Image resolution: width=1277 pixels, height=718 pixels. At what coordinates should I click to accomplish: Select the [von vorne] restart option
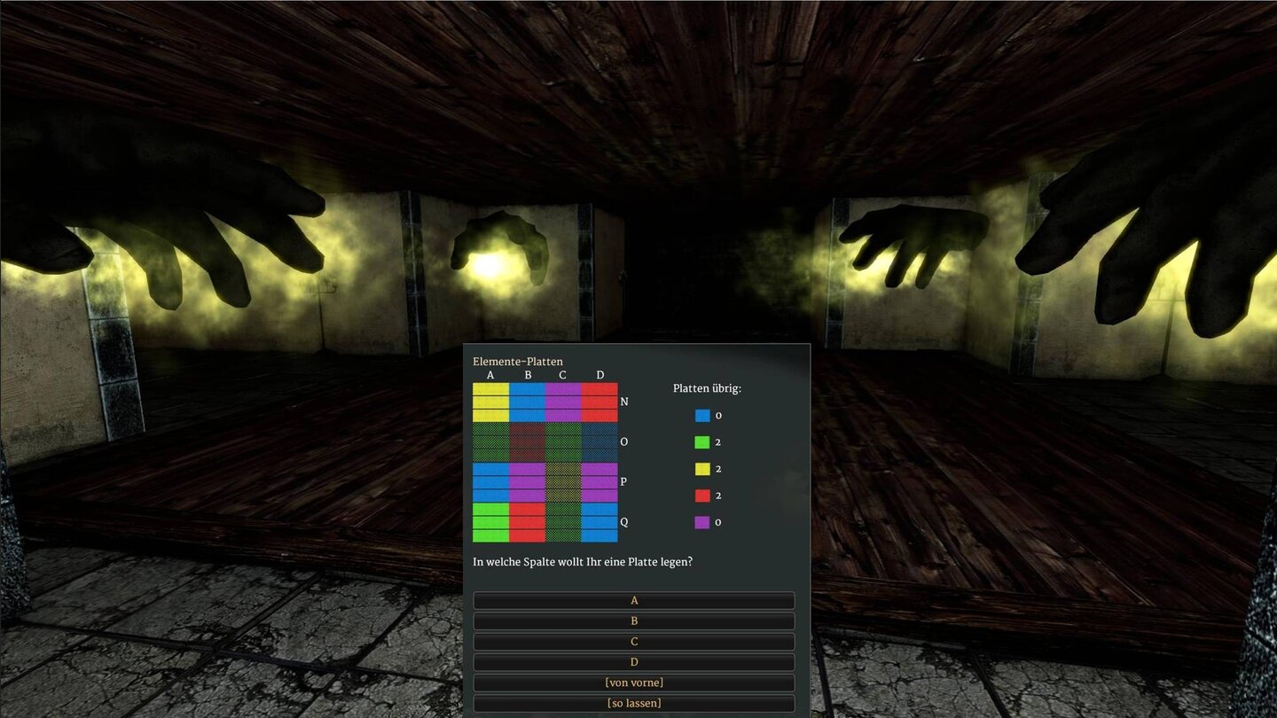coord(634,683)
